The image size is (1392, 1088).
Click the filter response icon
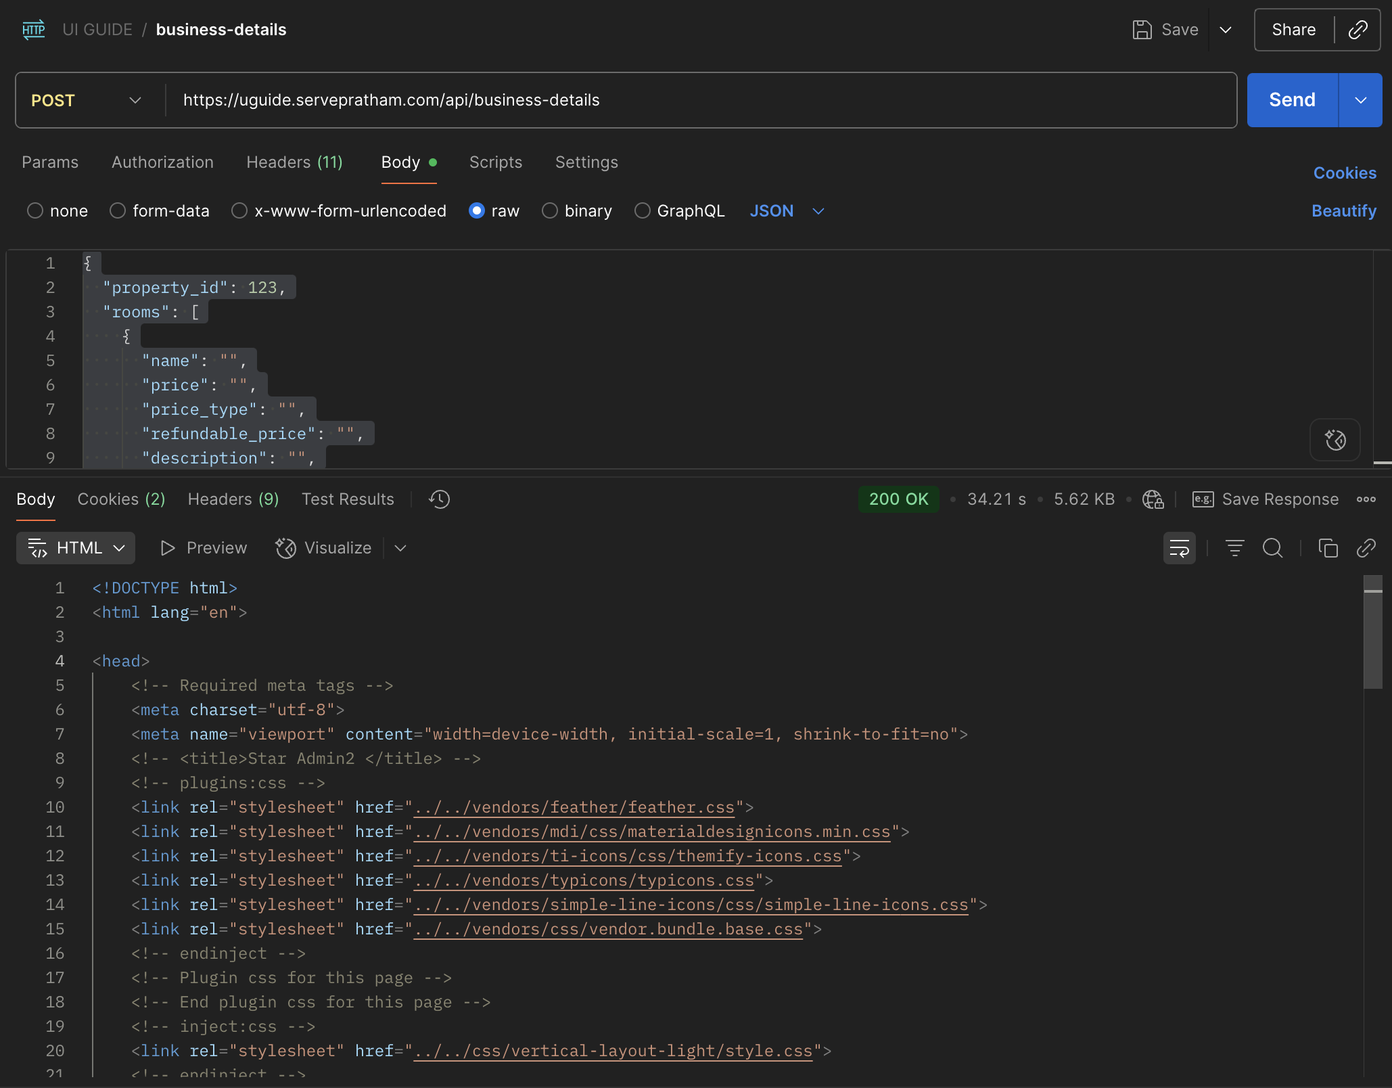1234,548
